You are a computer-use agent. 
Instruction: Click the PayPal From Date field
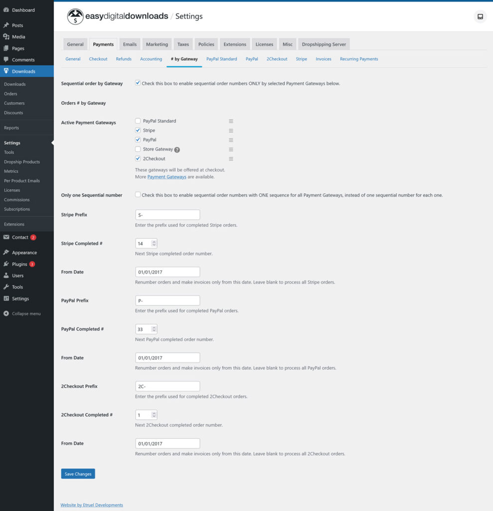pos(167,358)
